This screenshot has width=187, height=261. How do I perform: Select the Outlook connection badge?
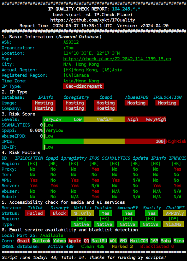41,241
